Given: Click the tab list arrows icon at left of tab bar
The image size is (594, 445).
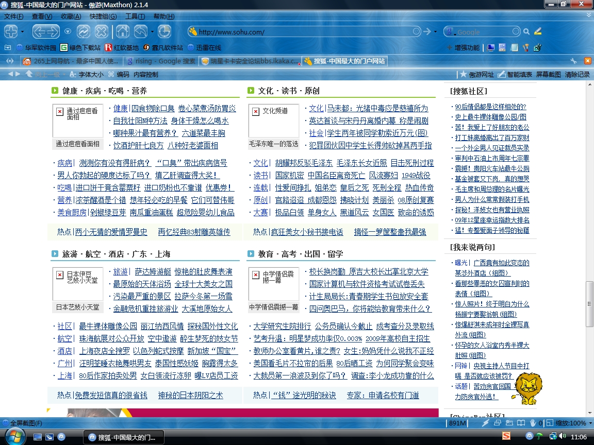Looking at the screenshot, I should pyautogui.click(x=10, y=61).
